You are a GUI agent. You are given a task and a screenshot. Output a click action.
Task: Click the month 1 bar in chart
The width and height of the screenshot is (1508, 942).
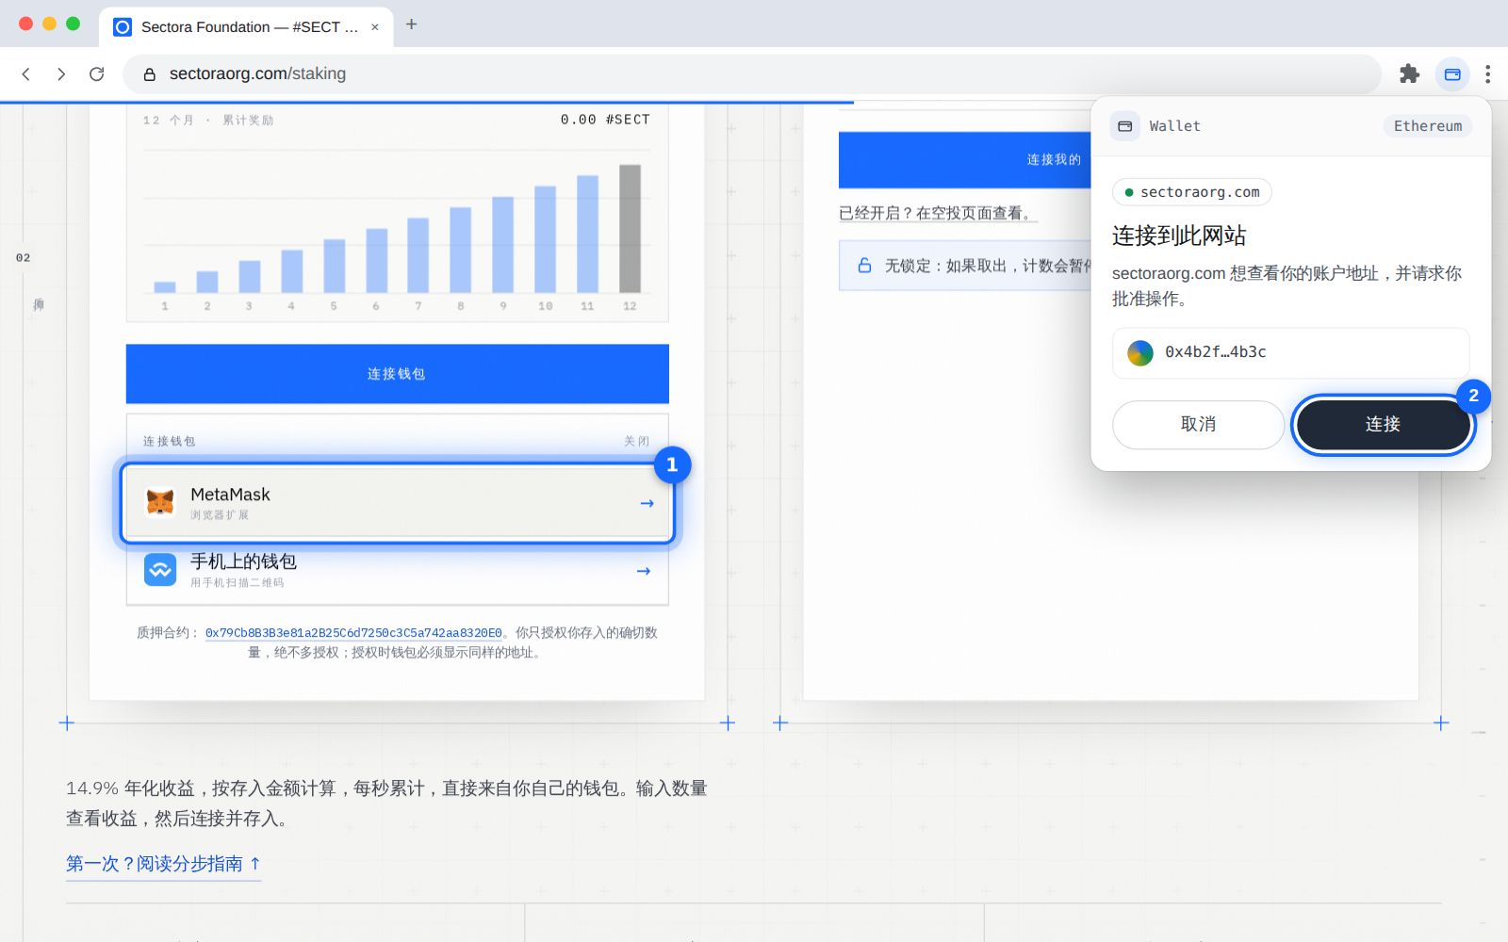pyautogui.click(x=165, y=287)
